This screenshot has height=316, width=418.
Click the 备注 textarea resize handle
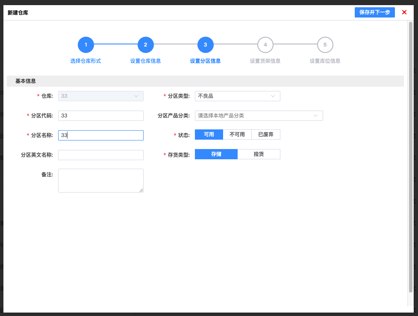tap(141, 190)
